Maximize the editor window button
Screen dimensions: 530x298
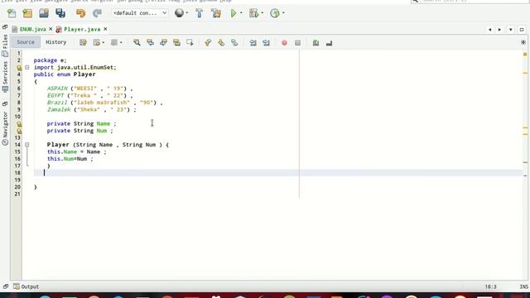(522, 30)
